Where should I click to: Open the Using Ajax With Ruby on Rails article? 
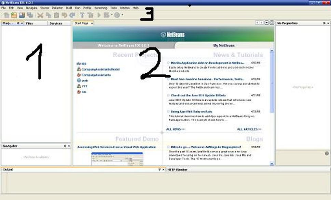pos(192,111)
